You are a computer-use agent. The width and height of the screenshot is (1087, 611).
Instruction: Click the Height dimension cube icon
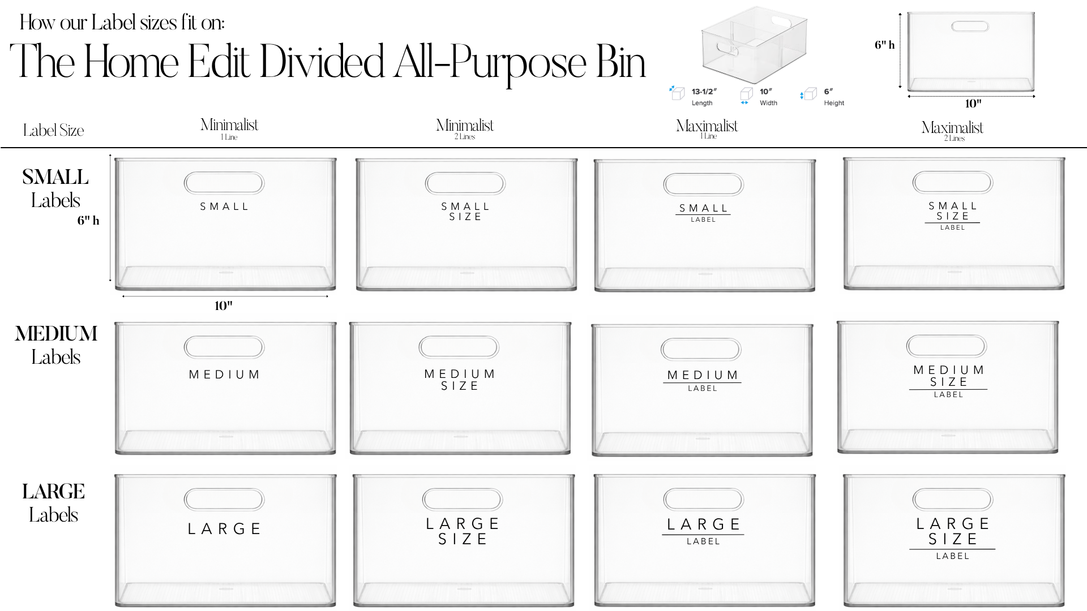click(809, 94)
